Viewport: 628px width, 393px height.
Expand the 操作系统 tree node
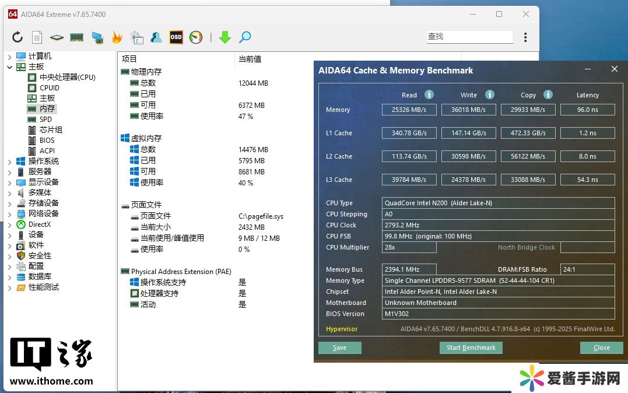tap(10, 162)
